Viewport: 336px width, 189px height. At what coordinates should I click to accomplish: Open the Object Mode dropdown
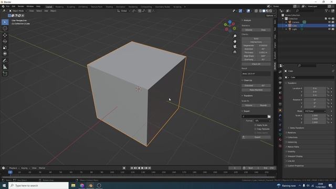pyautogui.click(x=18, y=10)
